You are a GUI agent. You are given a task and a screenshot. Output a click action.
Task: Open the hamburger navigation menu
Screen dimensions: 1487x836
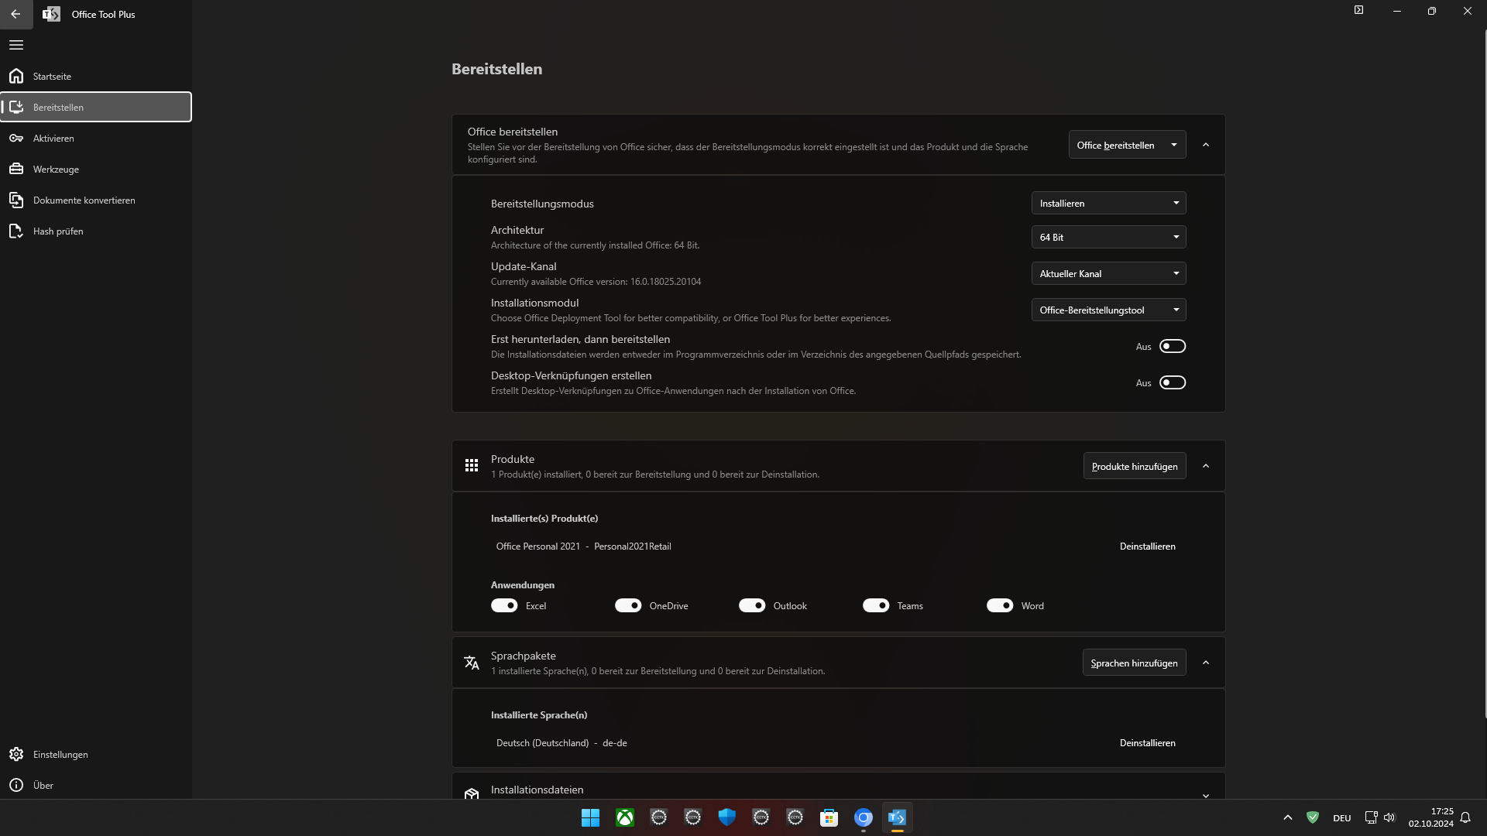16,45
